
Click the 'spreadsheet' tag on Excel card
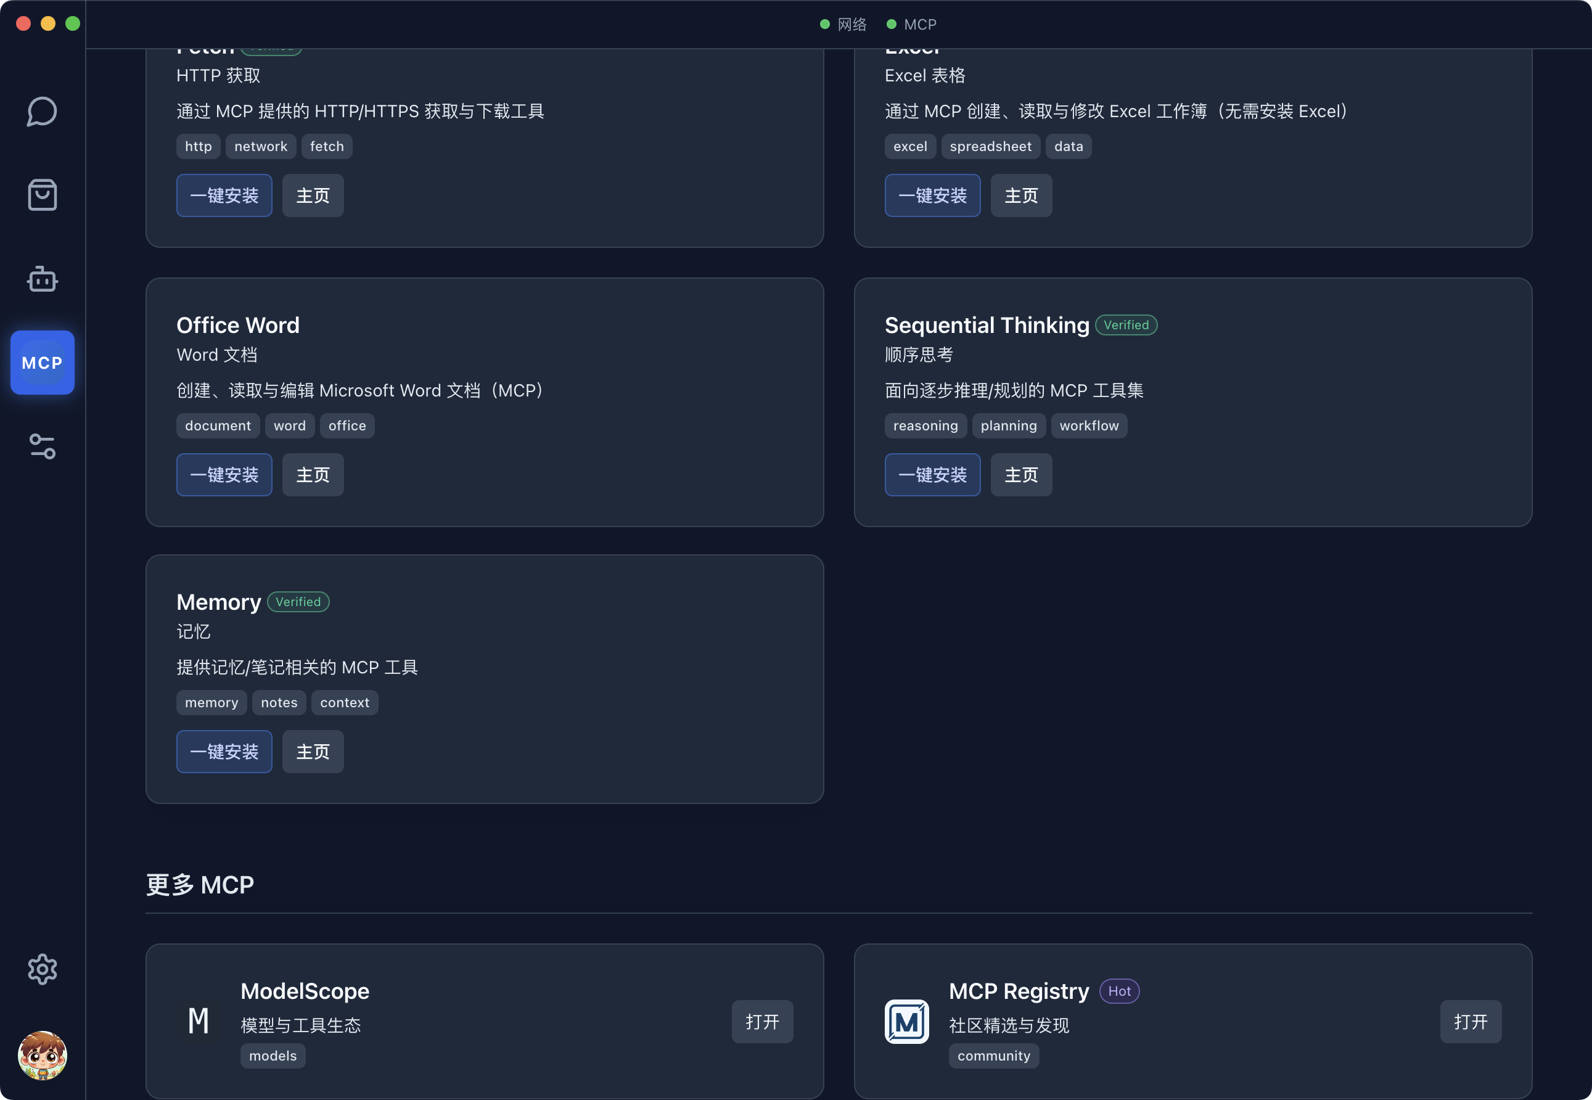(990, 147)
